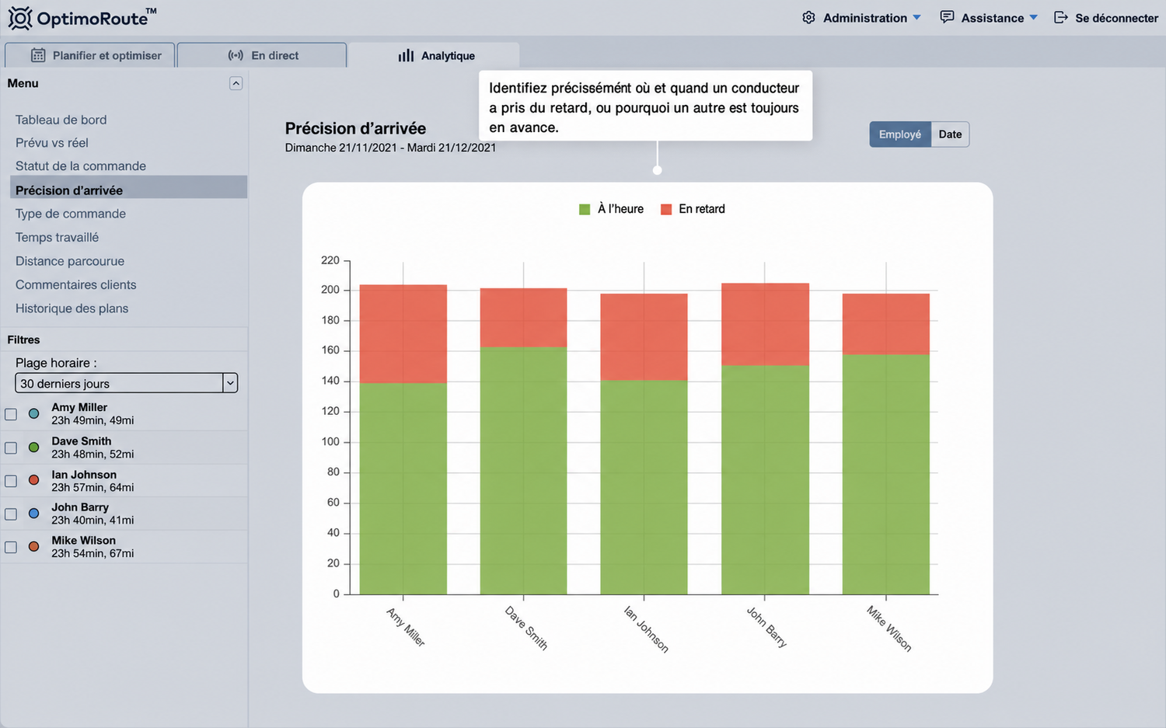Check the Mike Wilson checkbox

[11, 547]
